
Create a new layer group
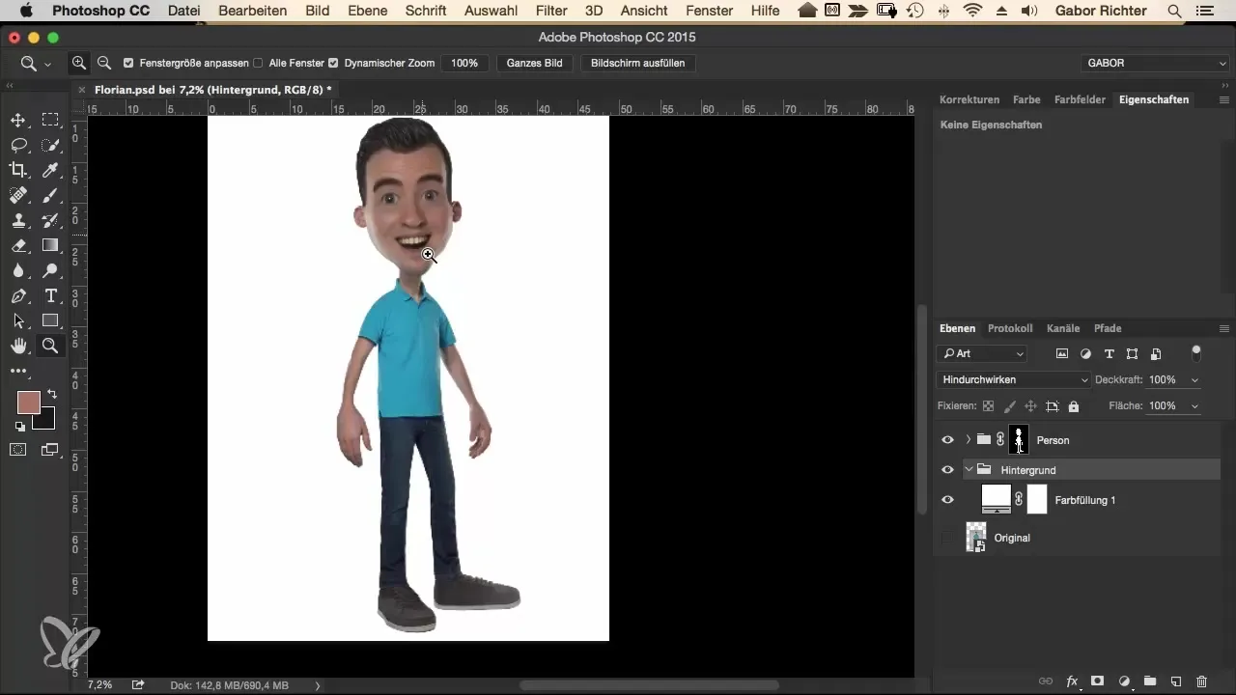coord(1150,681)
